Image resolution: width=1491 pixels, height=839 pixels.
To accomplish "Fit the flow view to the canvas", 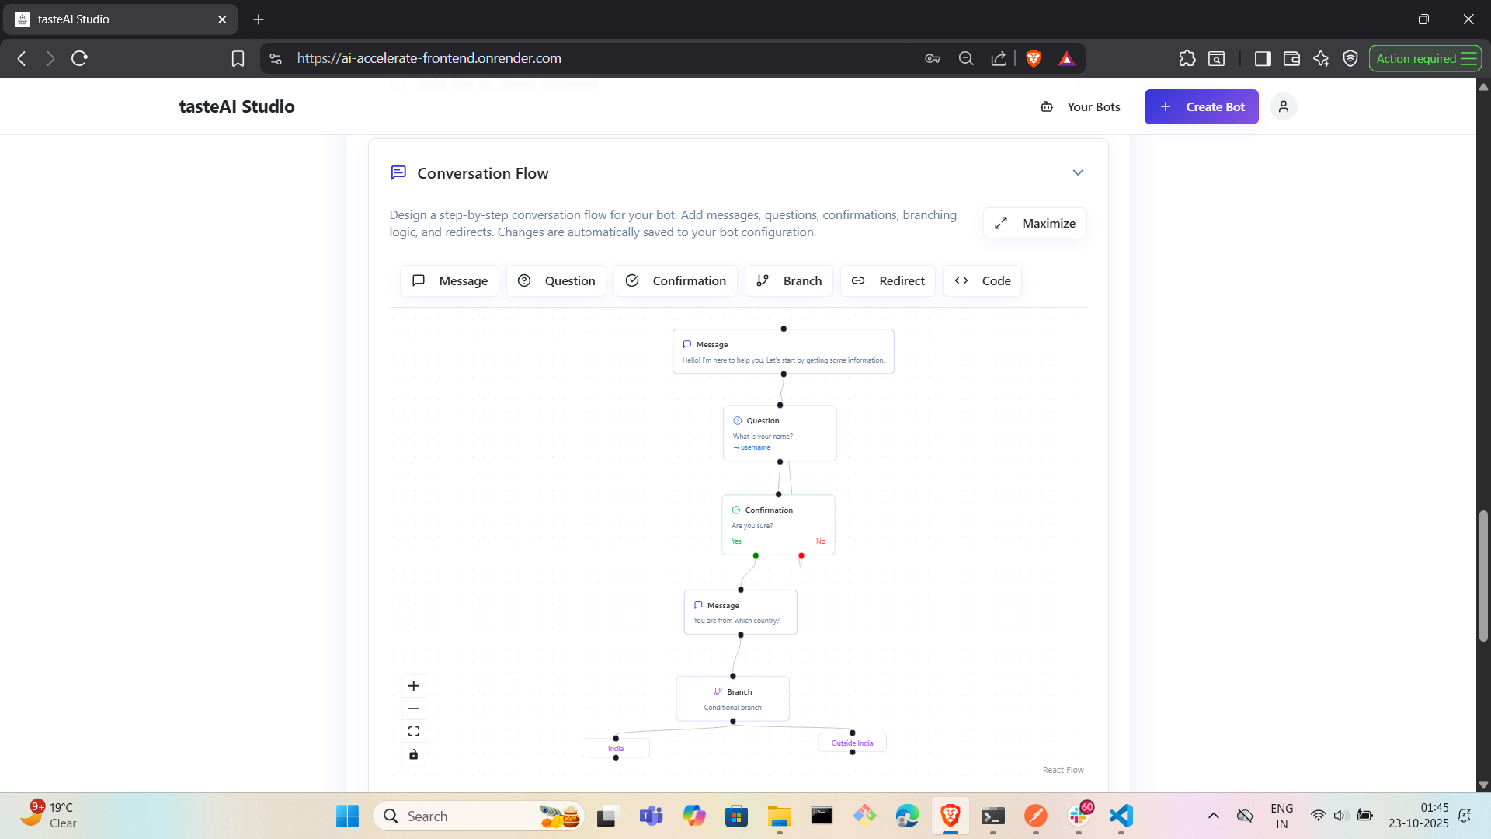I will click(413, 732).
